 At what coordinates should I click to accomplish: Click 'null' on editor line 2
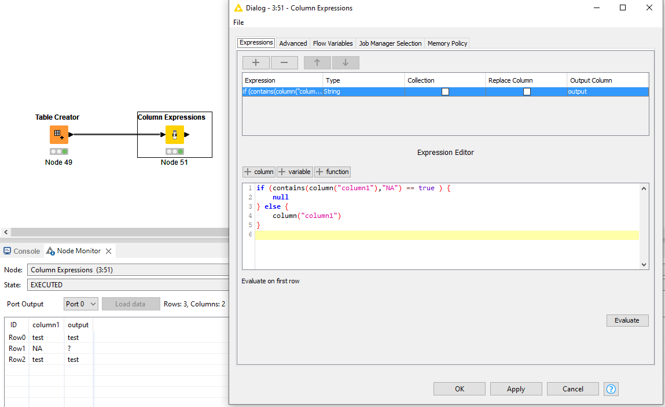click(280, 197)
